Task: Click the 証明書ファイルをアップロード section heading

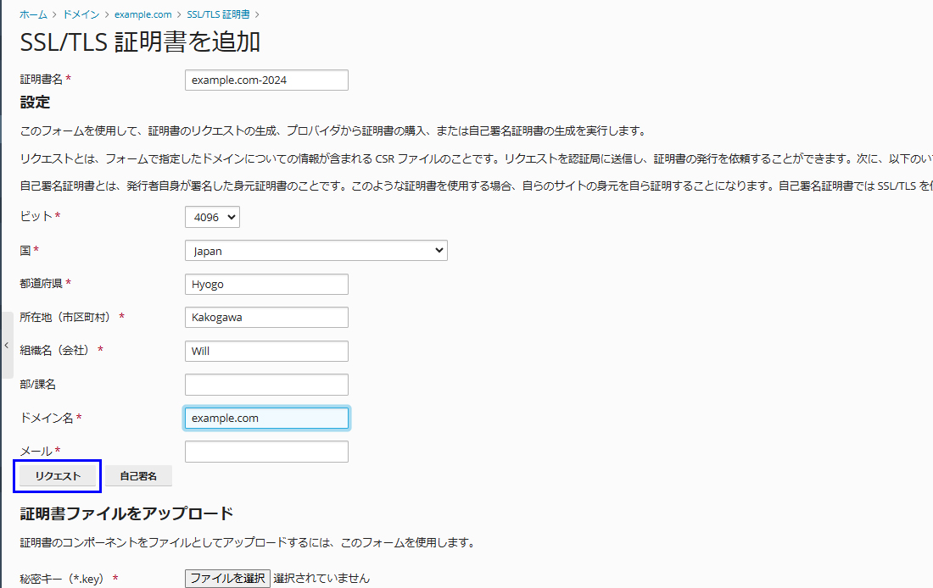Action: click(126, 513)
